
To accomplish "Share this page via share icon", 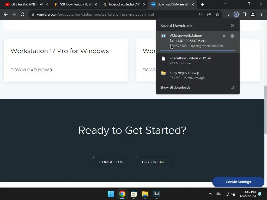I will point(209,15).
